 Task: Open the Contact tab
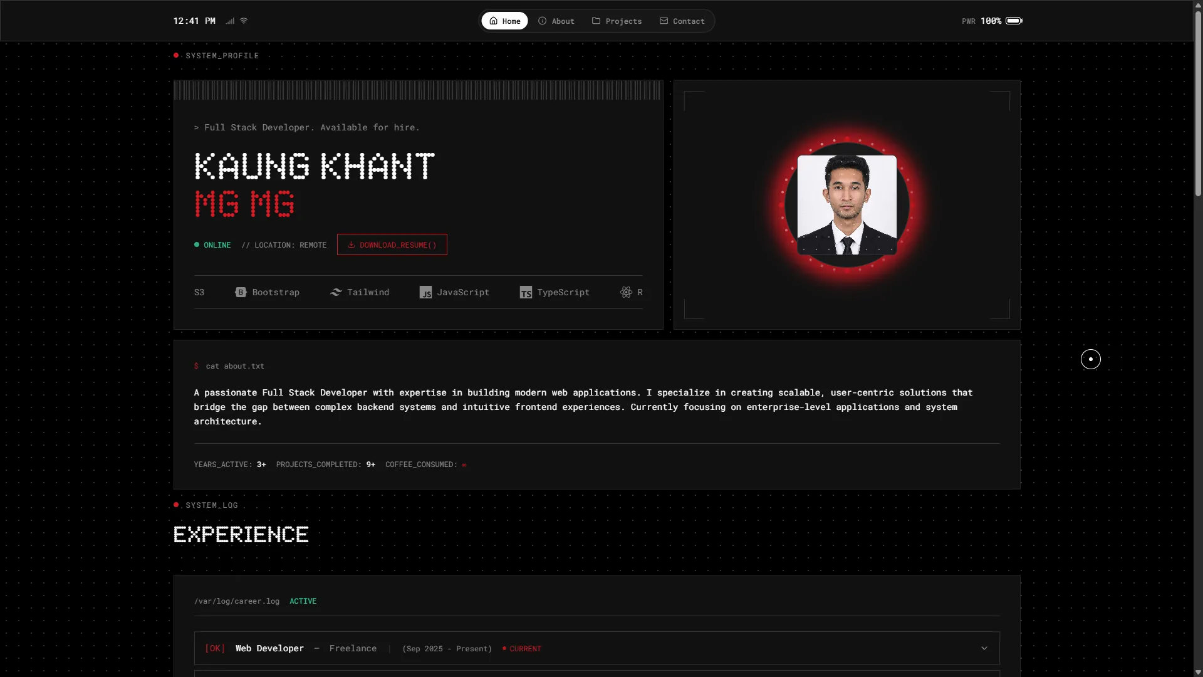point(682,21)
